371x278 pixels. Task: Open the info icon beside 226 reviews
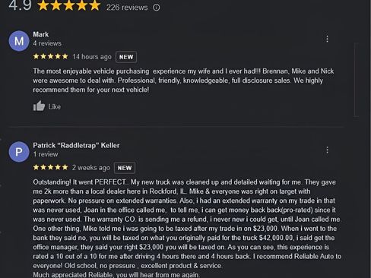[x=157, y=8]
